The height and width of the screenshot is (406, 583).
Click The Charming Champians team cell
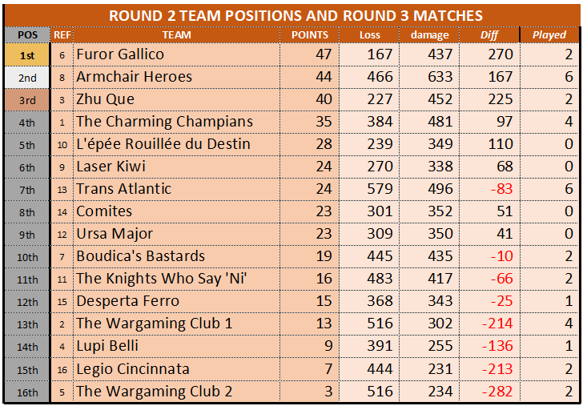164,122
